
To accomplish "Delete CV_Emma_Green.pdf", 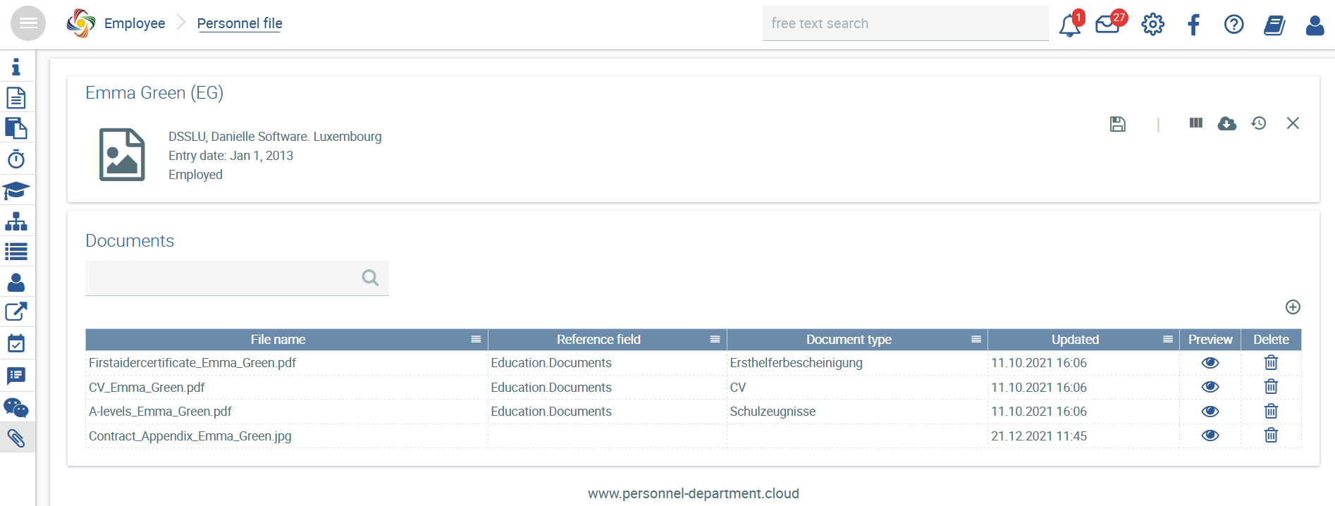I will pyautogui.click(x=1271, y=386).
